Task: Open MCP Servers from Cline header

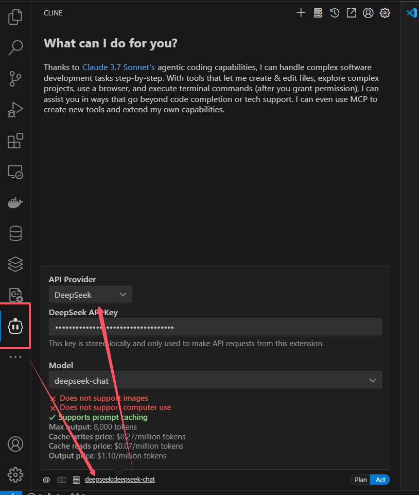Action: point(318,13)
